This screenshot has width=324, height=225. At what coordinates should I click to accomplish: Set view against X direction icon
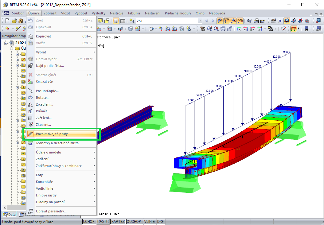pyautogui.click(x=260, y=29)
